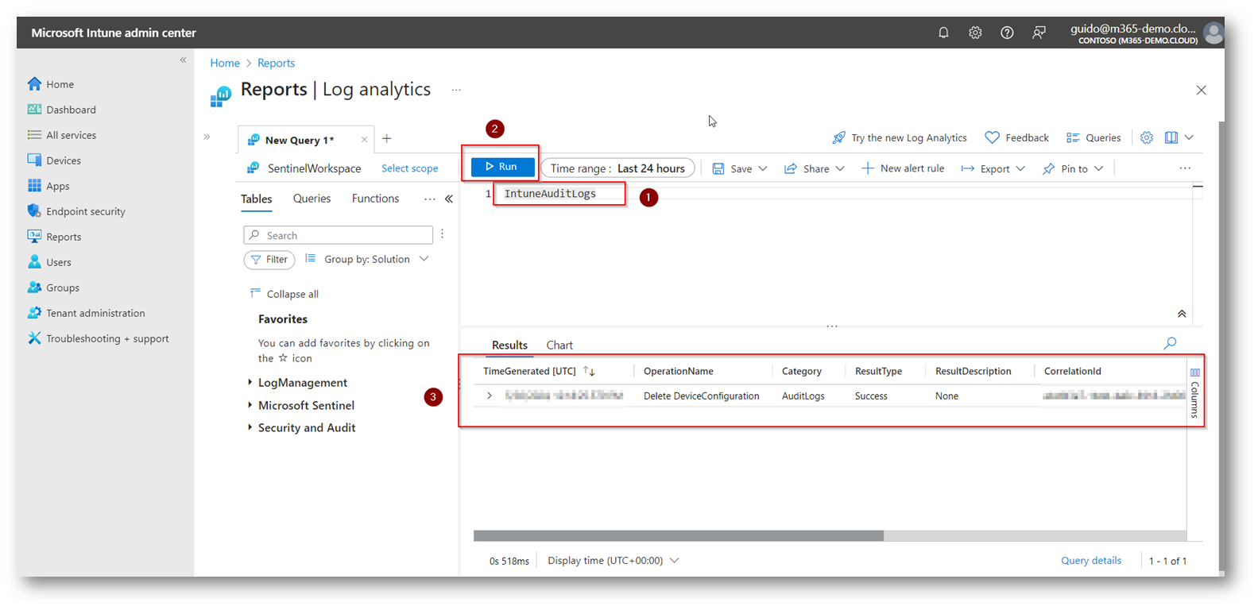This screenshot has width=1258, height=610.
Task: Open Group by: Solution dropdown
Action: pos(366,259)
